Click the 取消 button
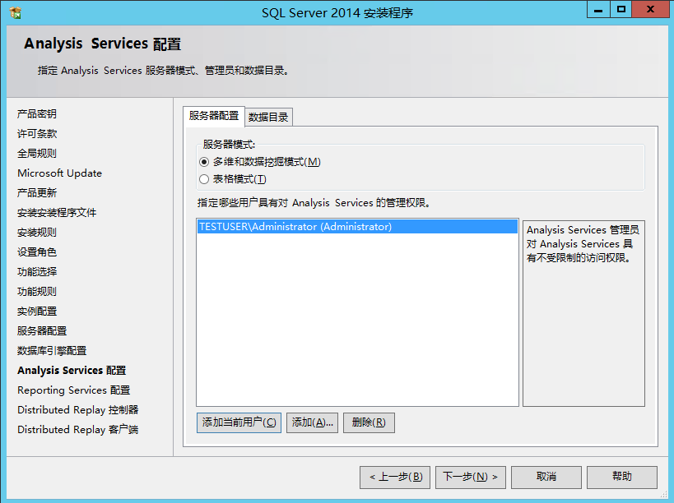 (x=546, y=478)
